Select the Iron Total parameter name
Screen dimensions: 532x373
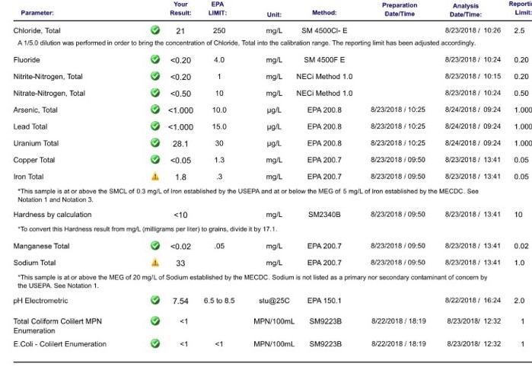point(28,177)
